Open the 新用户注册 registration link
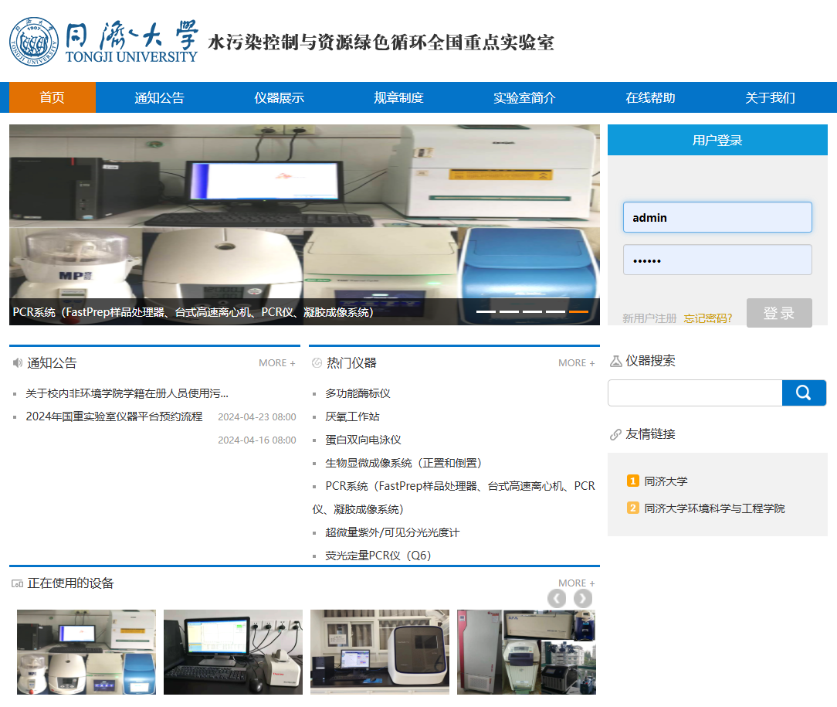Viewport: 837px width, 707px height. (649, 318)
